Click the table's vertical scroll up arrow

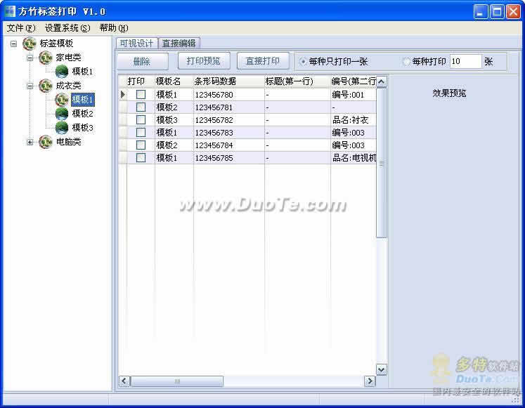[381, 81]
